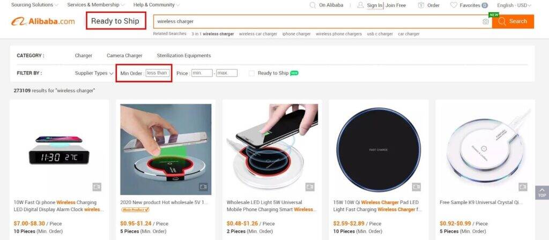Image resolution: width=549 pixels, height=240 pixels.
Task: Click the camera image search icon
Action: click(x=485, y=21)
